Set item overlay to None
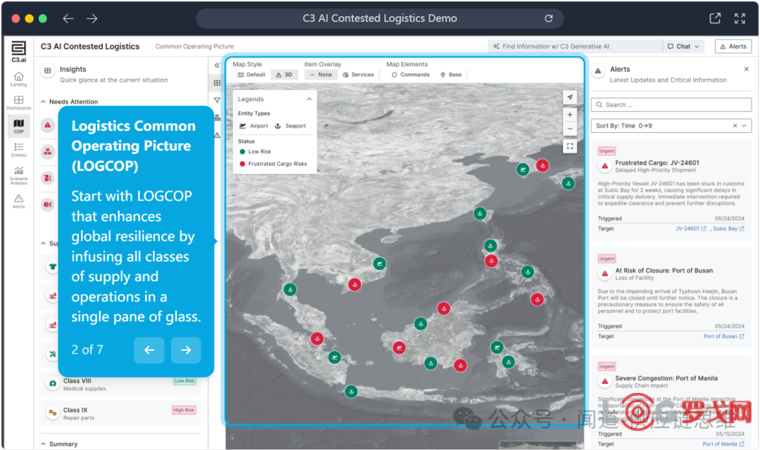This screenshot has width=760, height=450. click(321, 75)
